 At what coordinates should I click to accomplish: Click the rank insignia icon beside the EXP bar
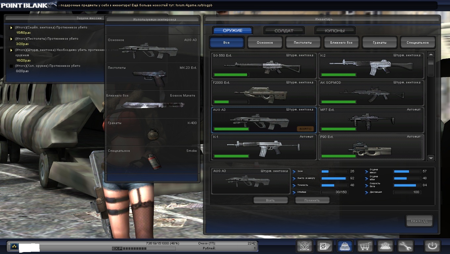tap(14, 246)
